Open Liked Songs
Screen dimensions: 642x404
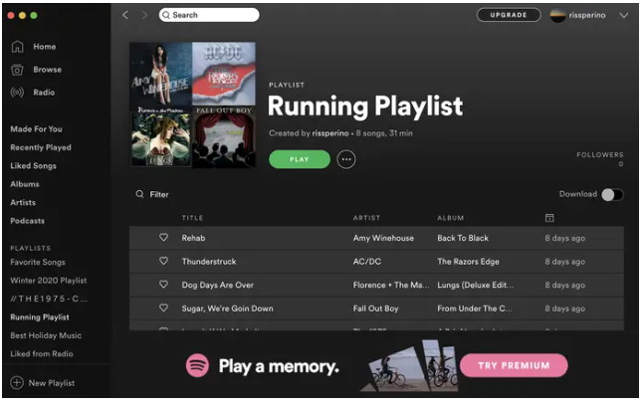pyautogui.click(x=33, y=166)
